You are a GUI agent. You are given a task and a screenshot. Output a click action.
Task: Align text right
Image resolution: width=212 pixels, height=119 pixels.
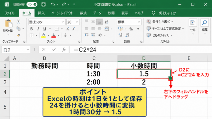click(x=100, y=29)
